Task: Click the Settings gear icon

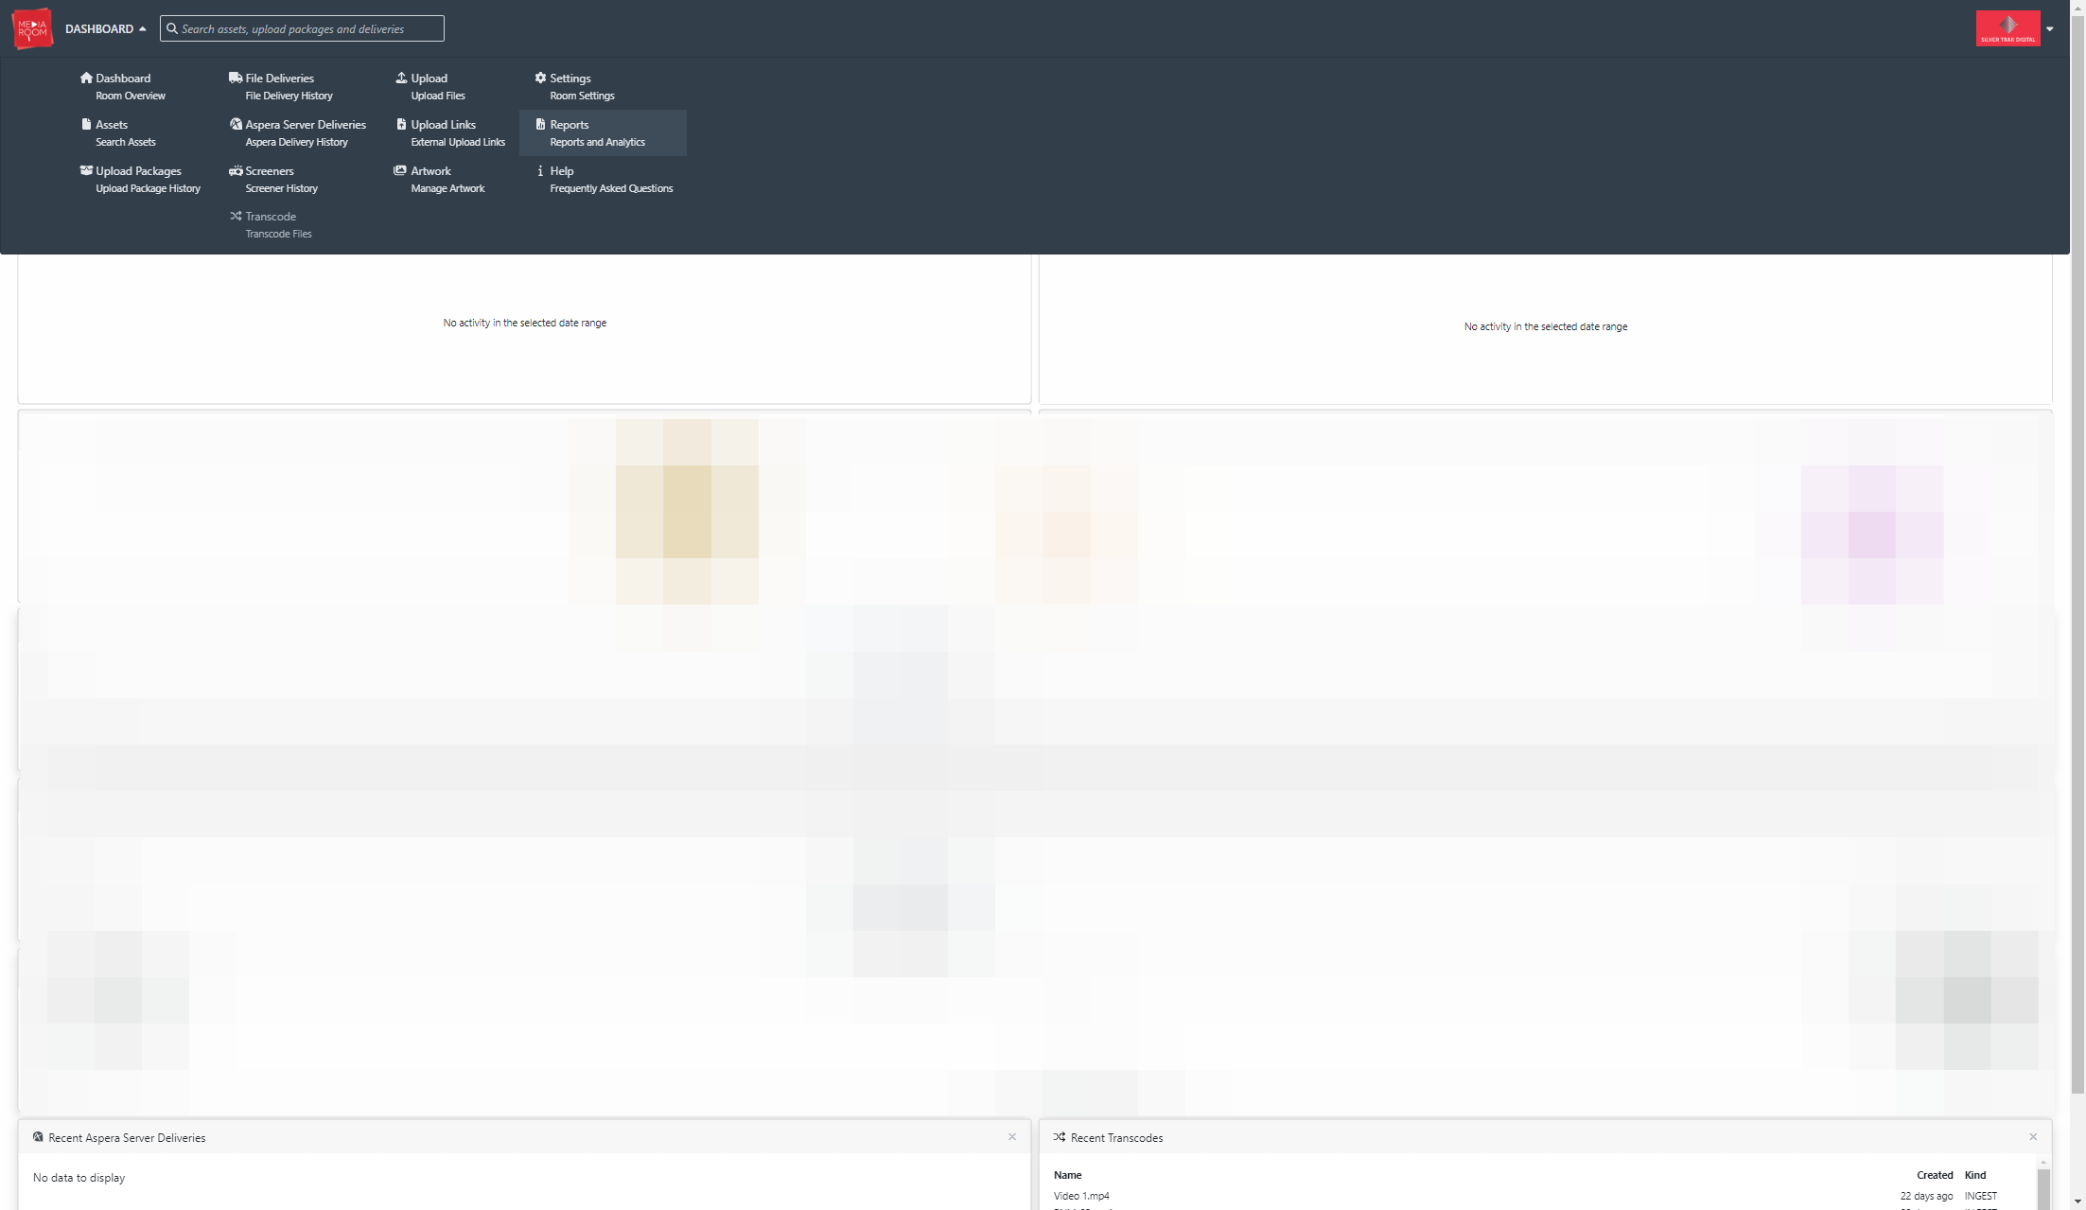Action: pos(540,78)
